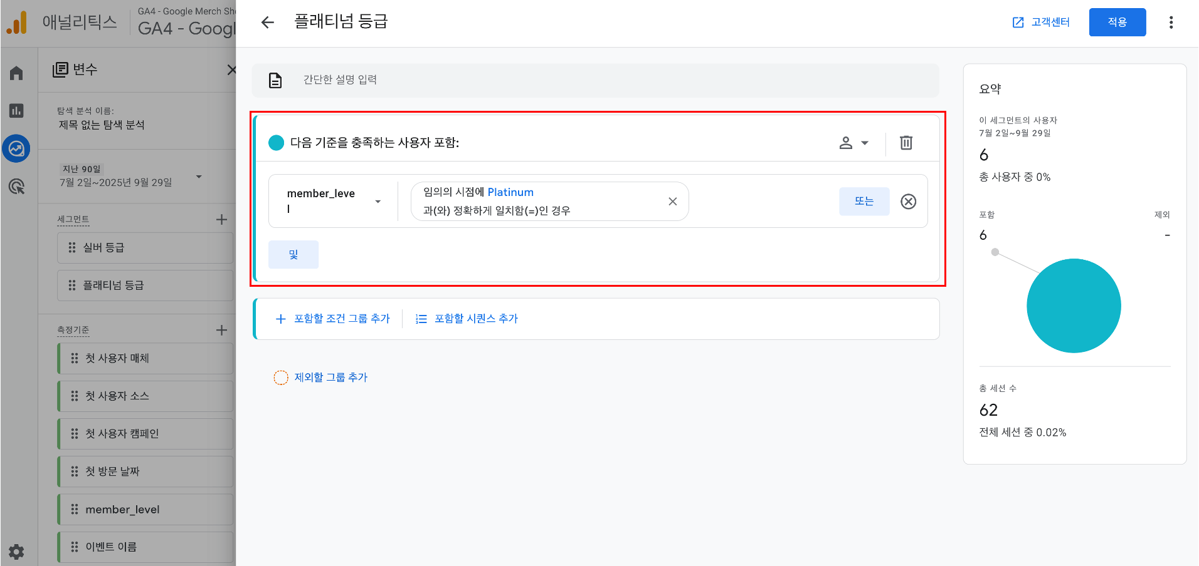Open the three-dot overflow menu
The width and height of the screenshot is (1199, 566).
[x=1171, y=21]
